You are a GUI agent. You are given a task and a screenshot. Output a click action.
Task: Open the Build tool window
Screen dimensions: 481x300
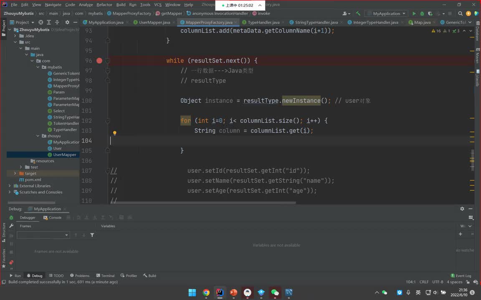pyautogui.click(x=150, y=275)
